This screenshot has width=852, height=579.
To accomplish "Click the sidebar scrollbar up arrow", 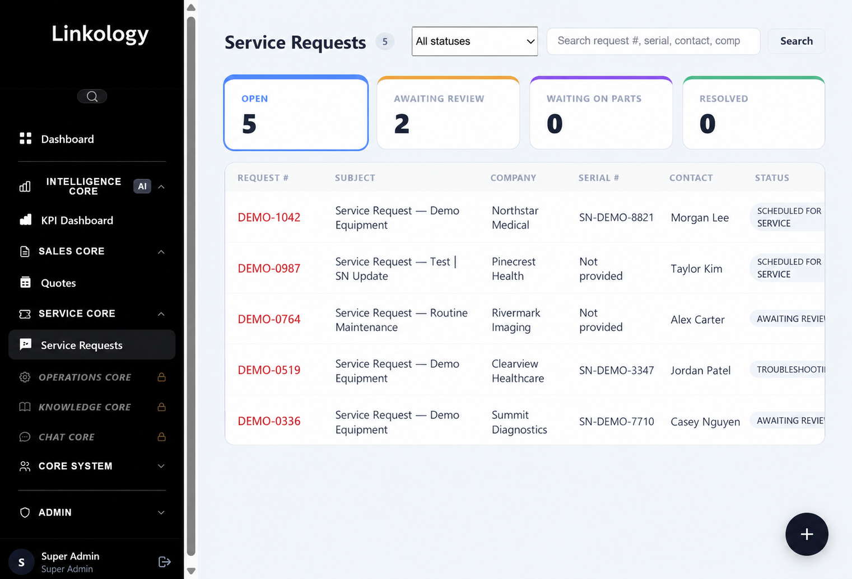I will click(191, 7).
